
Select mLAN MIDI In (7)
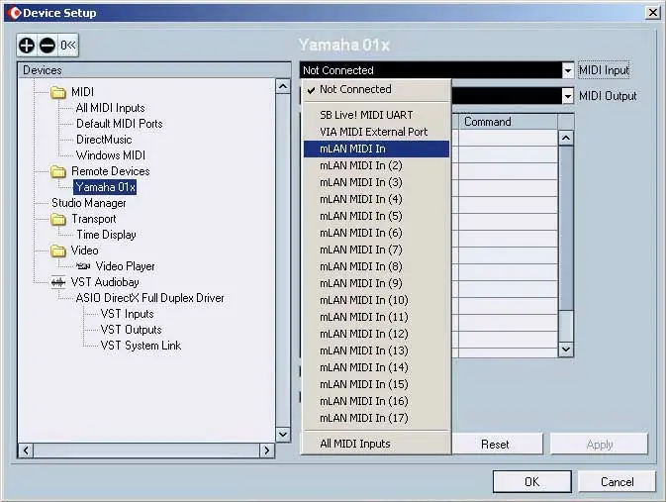376,250
